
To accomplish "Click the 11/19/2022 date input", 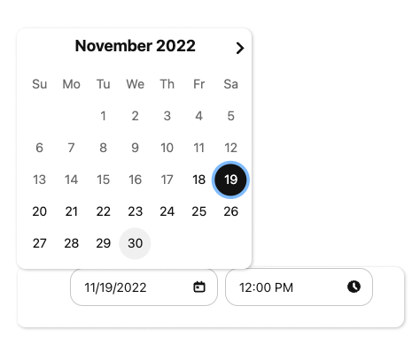I will (x=144, y=287).
